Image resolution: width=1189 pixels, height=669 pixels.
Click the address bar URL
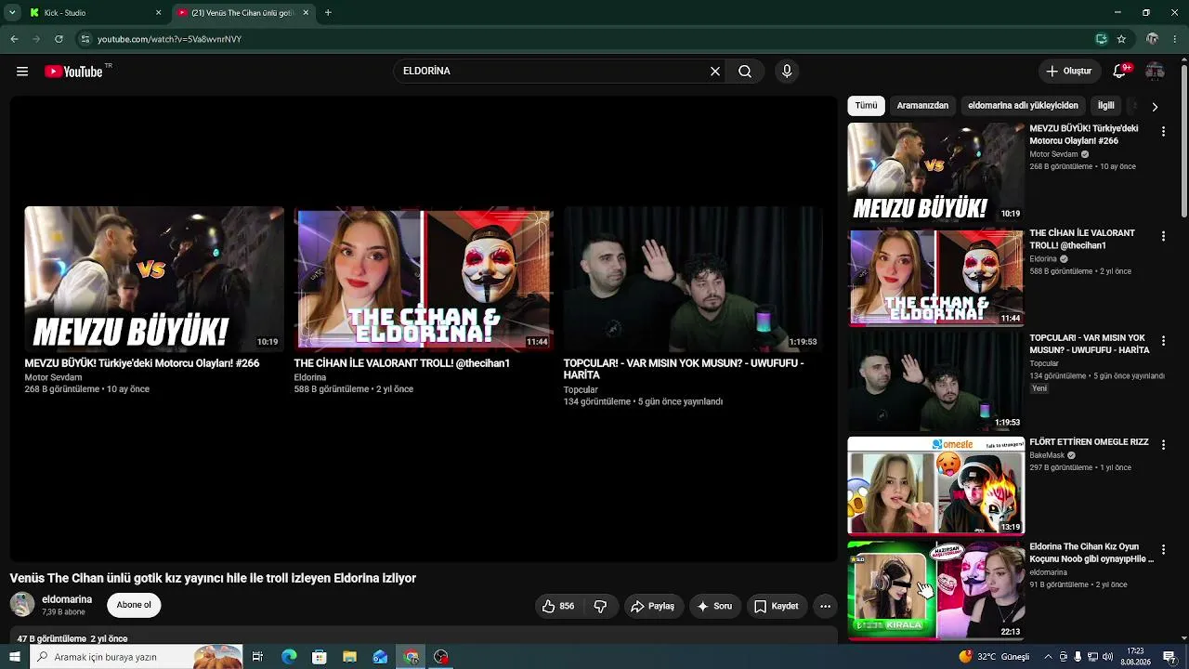point(169,39)
